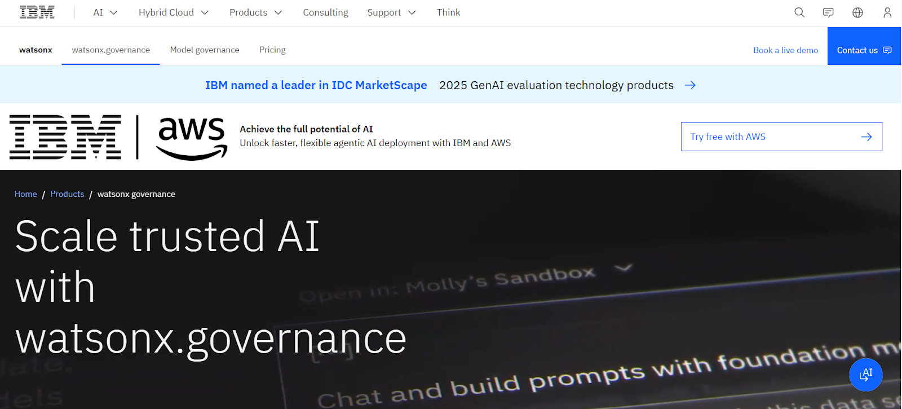The image size is (902, 409).
Task: Click the large IBM logo in AWS banner
Action: coord(65,137)
